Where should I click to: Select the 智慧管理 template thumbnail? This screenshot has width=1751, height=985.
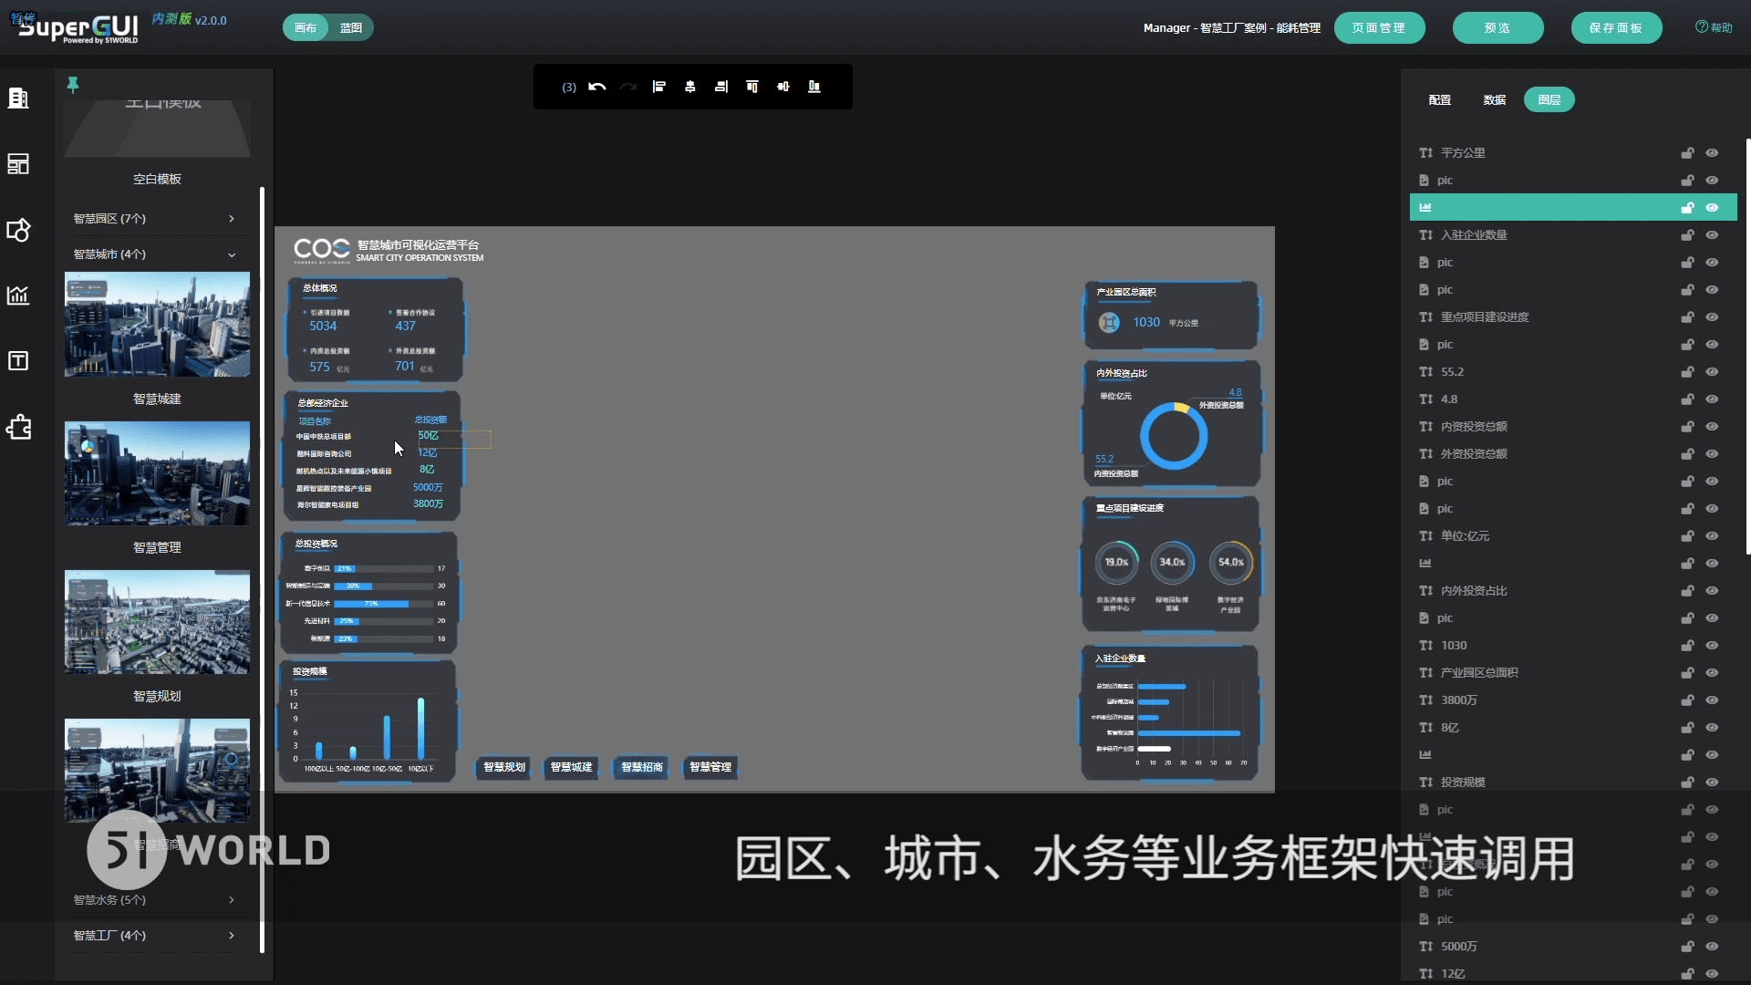coord(157,473)
